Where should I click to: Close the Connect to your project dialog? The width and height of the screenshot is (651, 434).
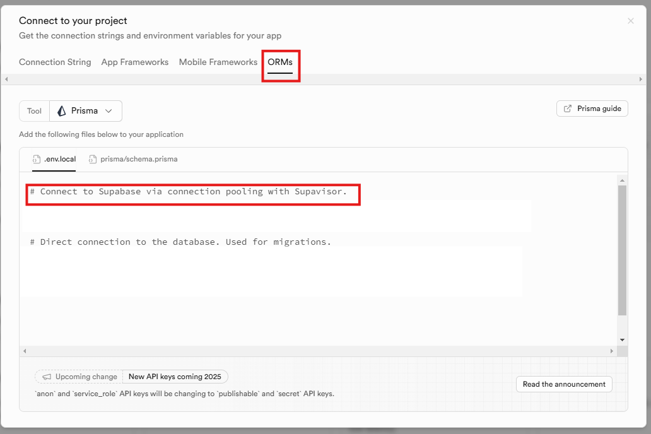[630, 21]
